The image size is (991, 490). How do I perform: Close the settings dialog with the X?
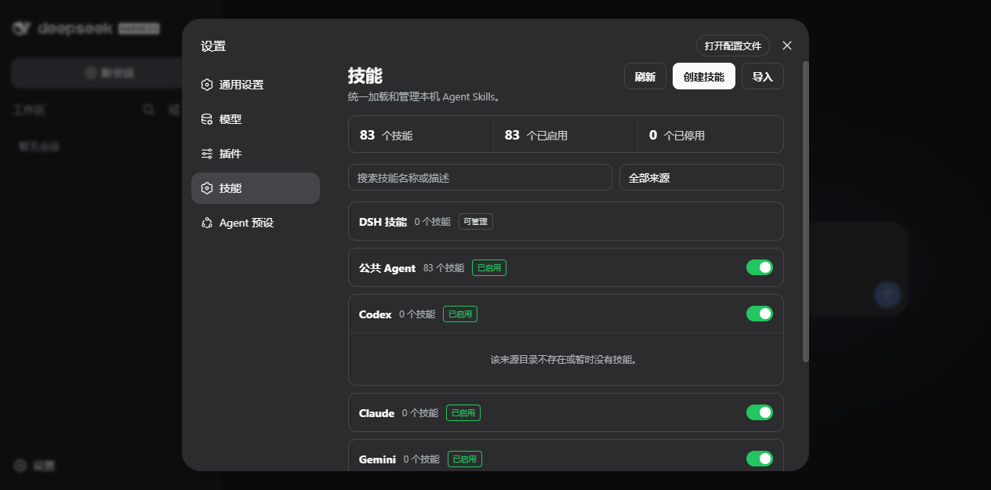pyautogui.click(x=787, y=45)
